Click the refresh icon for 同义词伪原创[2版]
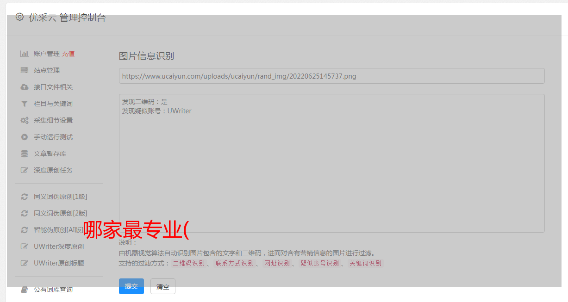This screenshot has height=302, width=568. point(25,213)
